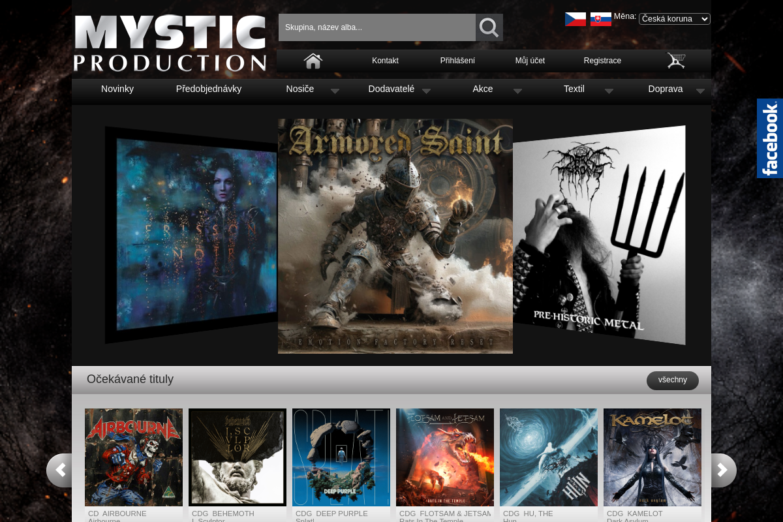
Task: Open the Hu album cover
Action: click(549, 457)
